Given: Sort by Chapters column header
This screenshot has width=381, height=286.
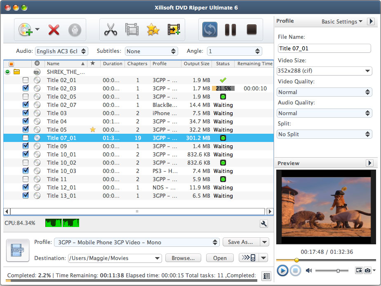Looking at the screenshot, I should 137,64.
